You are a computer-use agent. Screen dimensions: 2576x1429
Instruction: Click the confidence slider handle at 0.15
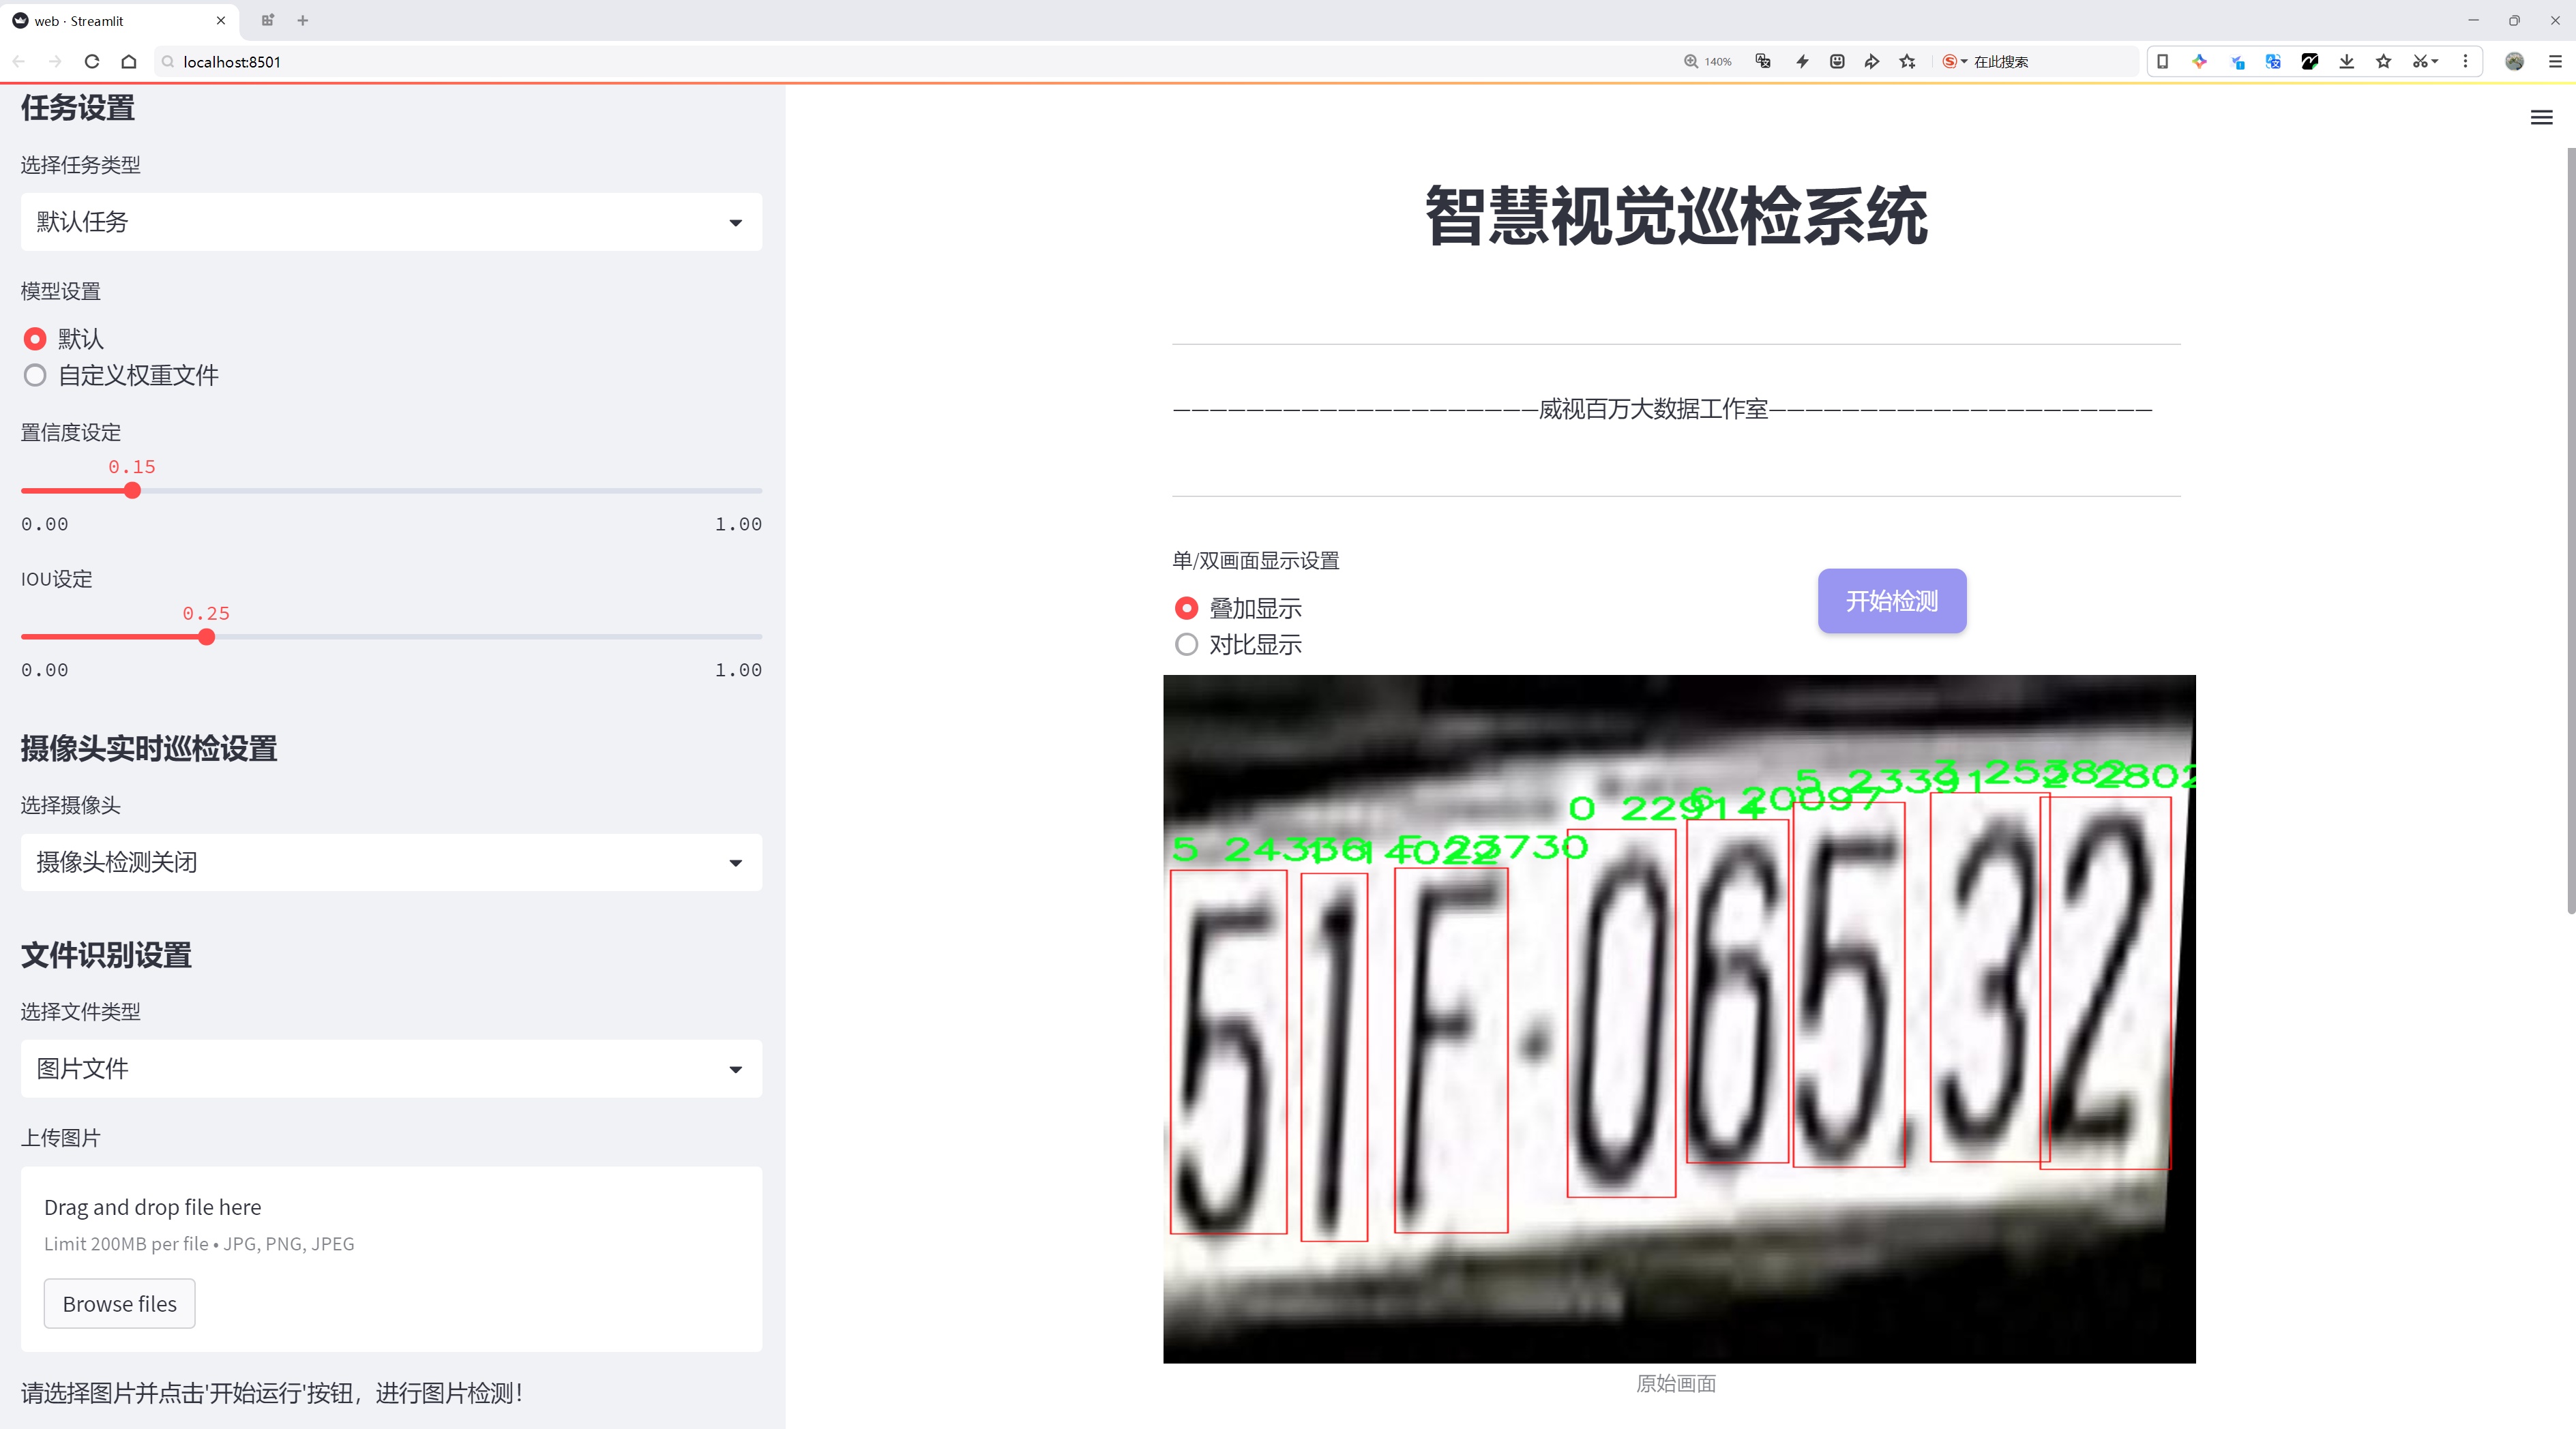point(132,491)
